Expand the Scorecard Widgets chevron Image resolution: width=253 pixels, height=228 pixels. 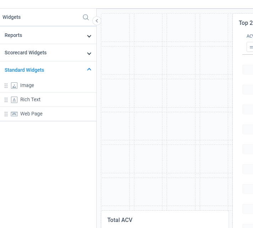click(89, 54)
